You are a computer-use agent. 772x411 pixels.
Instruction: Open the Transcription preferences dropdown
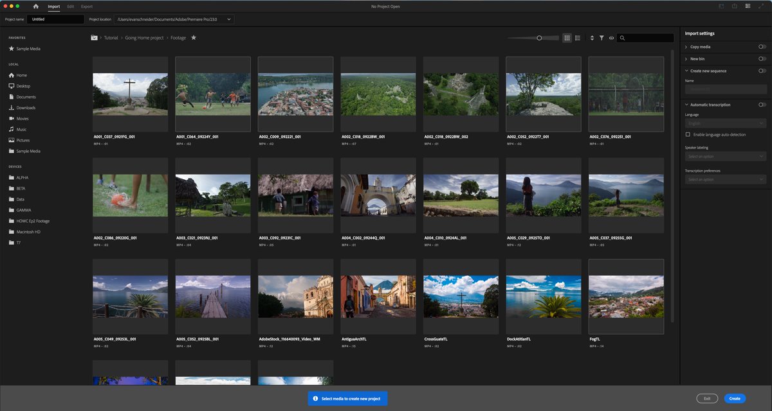pyautogui.click(x=726, y=179)
